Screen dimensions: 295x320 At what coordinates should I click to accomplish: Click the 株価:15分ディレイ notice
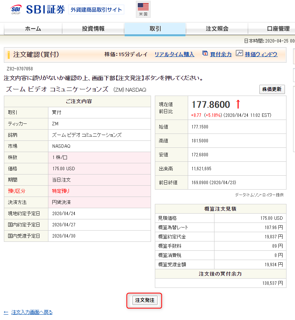pos(126,54)
